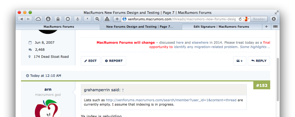Screen dimensions: 295x117
Task: Click the vertical page scrollbar thumb
Action: pos(278,80)
